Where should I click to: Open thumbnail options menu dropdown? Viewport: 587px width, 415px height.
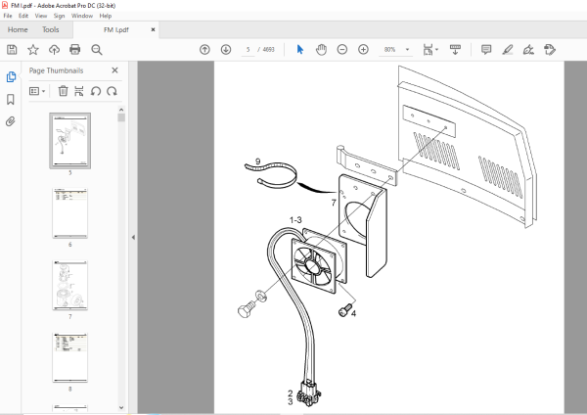37,91
